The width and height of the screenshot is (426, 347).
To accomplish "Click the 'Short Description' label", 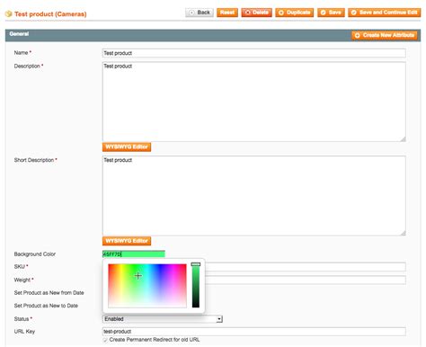I will click(x=34, y=160).
